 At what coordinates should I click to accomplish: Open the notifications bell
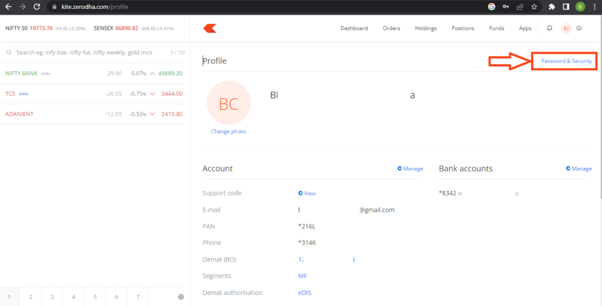coord(550,28)
